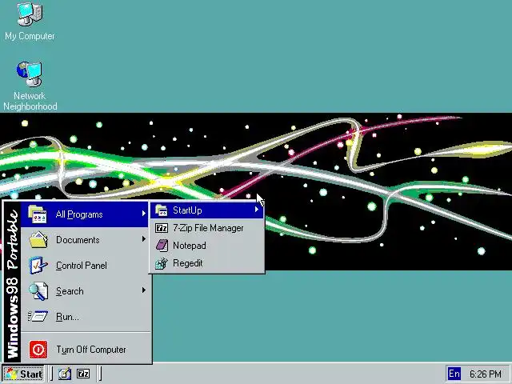Launch Notepad from quick launch bar

pos(65,374)
